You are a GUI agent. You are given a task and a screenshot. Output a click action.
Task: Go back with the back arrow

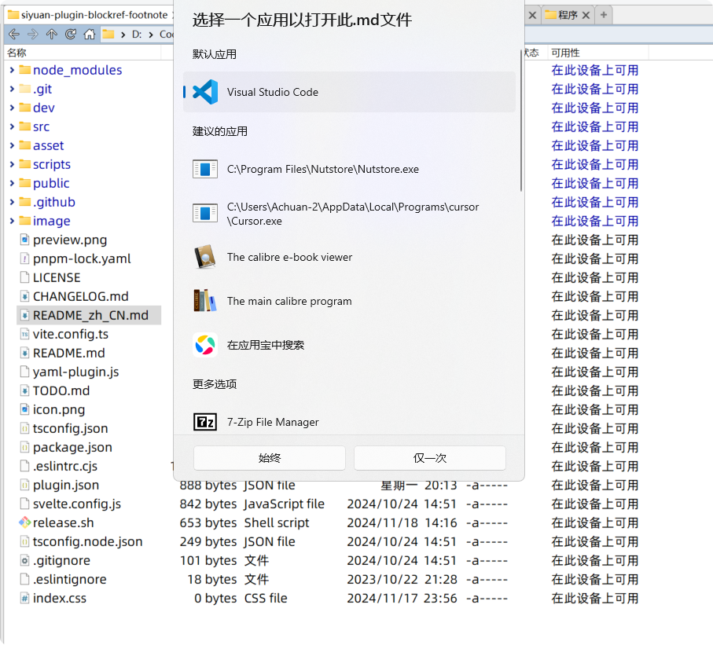[x=14, y=34]
